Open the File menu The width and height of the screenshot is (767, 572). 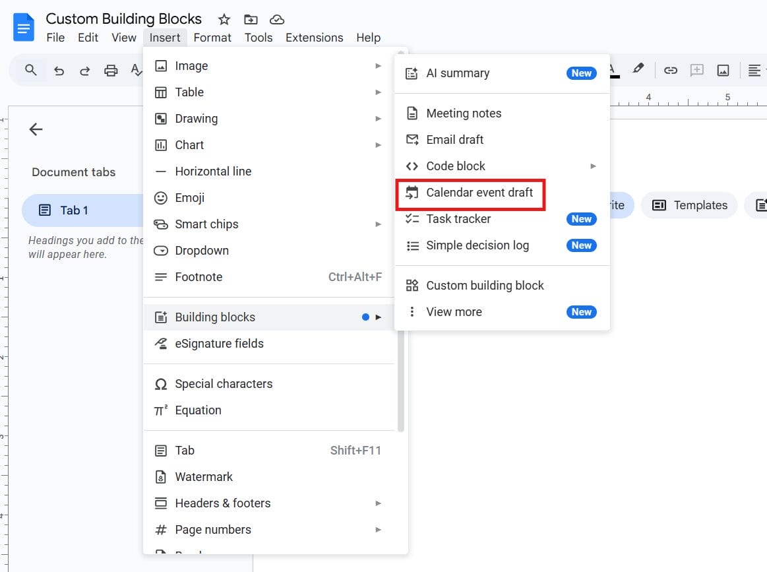(55, 38)
